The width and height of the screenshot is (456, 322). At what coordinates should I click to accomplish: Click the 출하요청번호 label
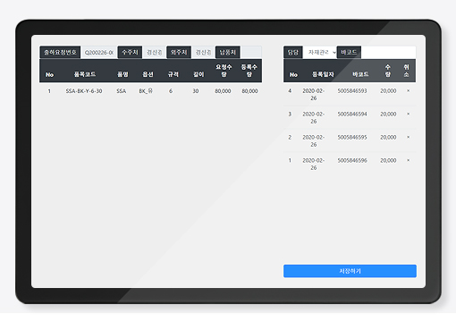[x=60, y=53]
